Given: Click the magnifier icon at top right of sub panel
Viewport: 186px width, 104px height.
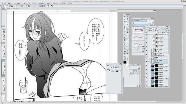Looking at the screenshot, I should (139, 68).
